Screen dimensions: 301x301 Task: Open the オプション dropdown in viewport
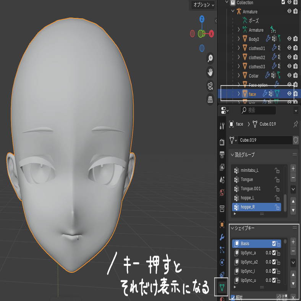coord(203,5)
